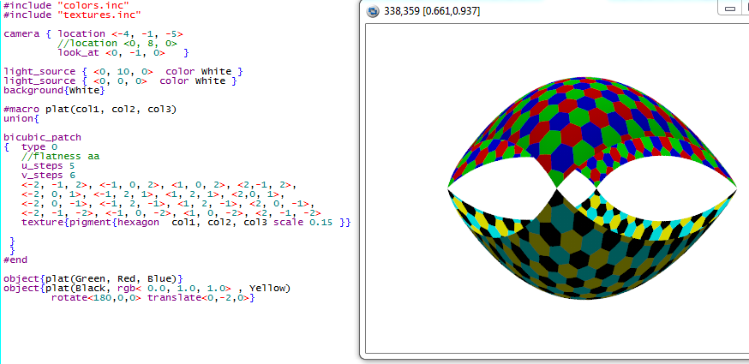
Task: Click the camera location <-4, -1, -5> line
Action: pos(93,34)
